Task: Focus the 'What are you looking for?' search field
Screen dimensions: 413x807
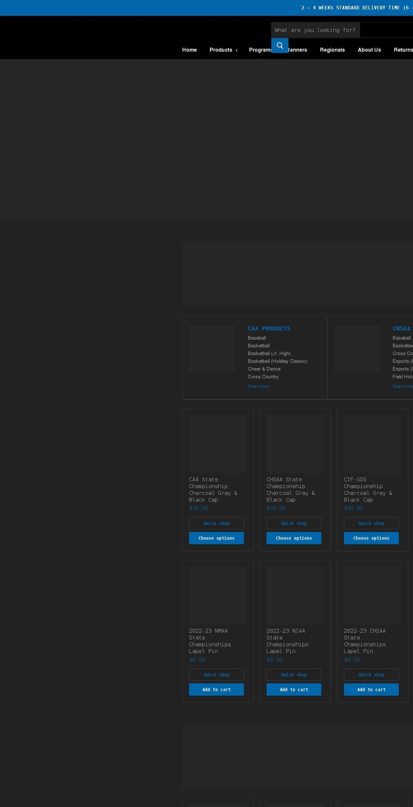Action: click(x=315, y=30)
